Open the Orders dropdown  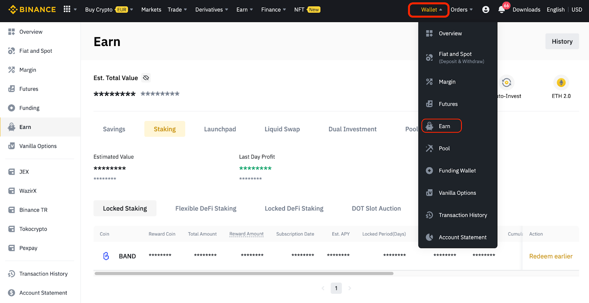pyautogui.click(x=461, y=10)
